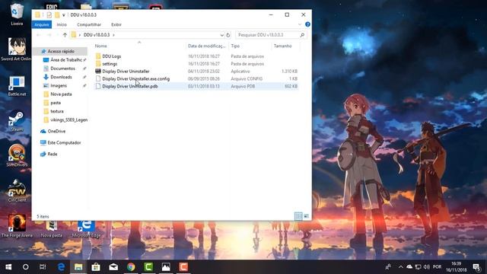Open the Action Center notifications icon
The image size is (487, 274).
(x=477, y=267)
